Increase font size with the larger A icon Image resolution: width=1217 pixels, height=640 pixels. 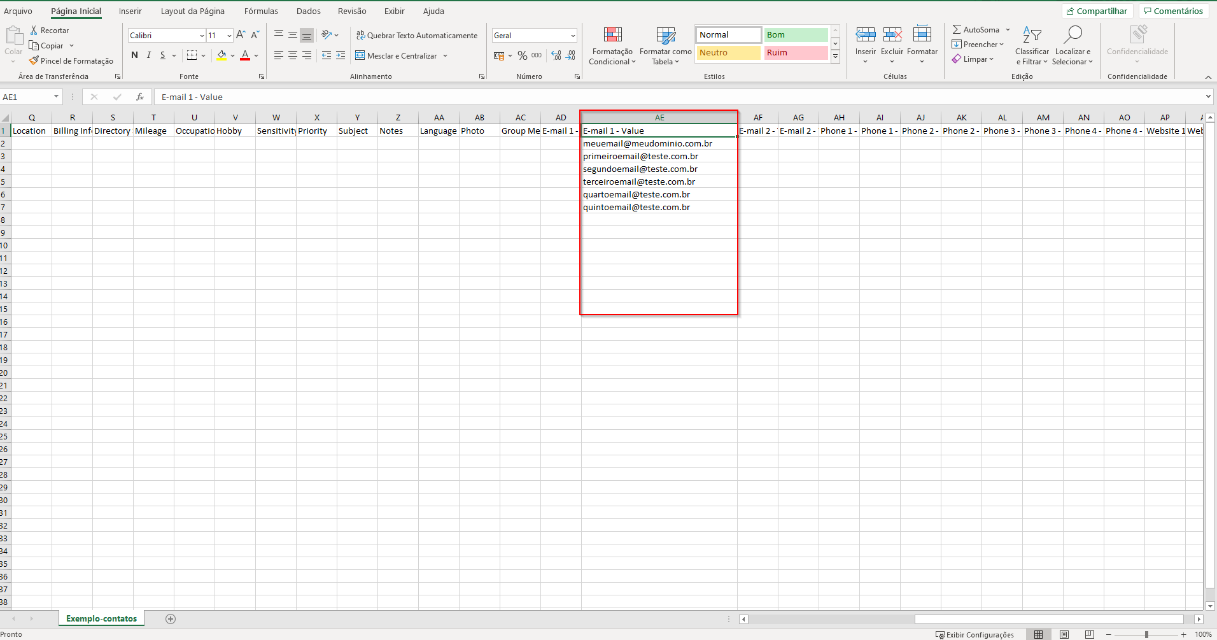(x=241, y=35)
